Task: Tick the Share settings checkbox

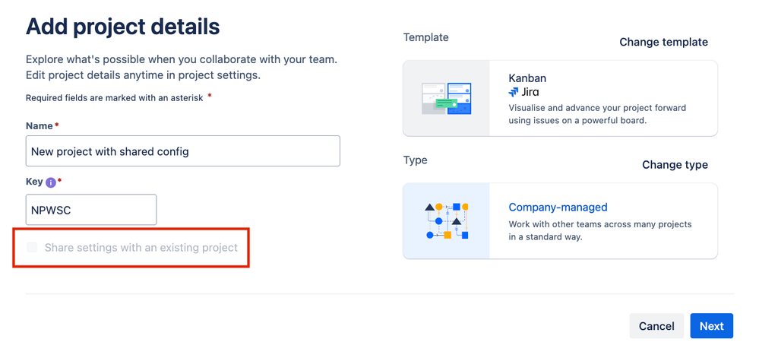Action: point(32,248)
